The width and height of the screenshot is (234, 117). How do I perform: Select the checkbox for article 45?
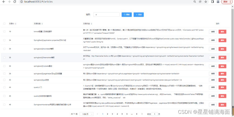4,96
